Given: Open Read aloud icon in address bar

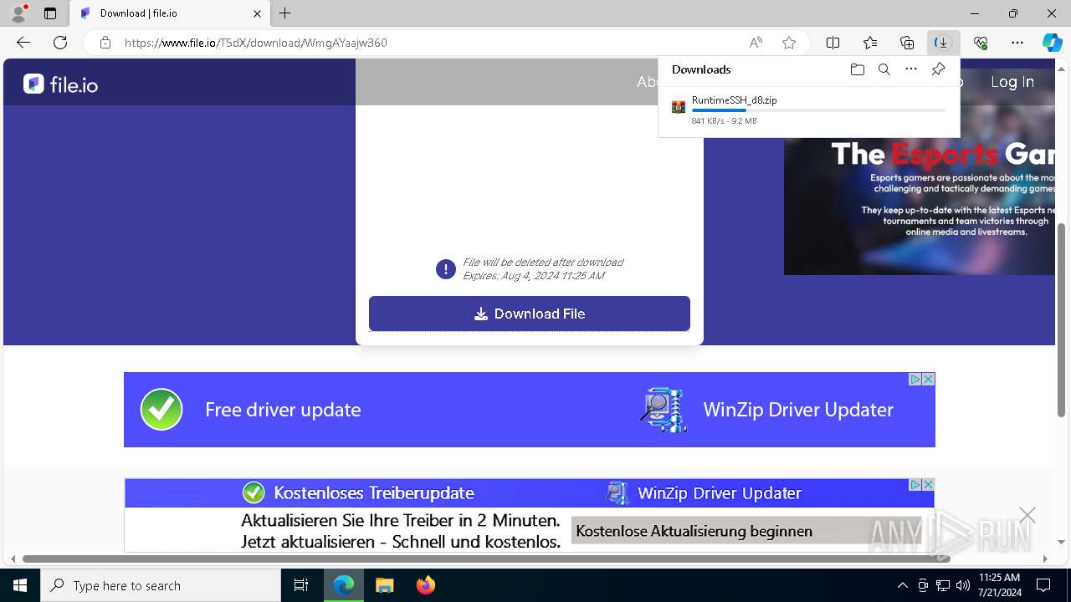Looking at the screenshot, I should pos(756,43).
